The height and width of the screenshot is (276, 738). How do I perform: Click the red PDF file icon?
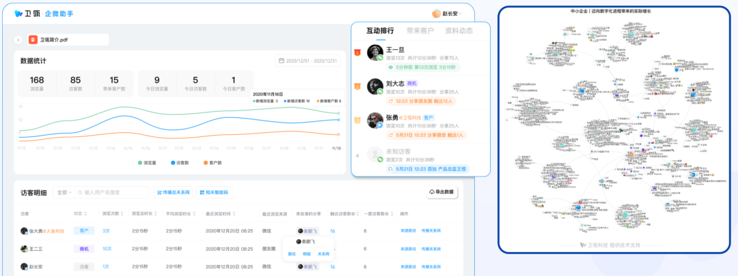32,40
